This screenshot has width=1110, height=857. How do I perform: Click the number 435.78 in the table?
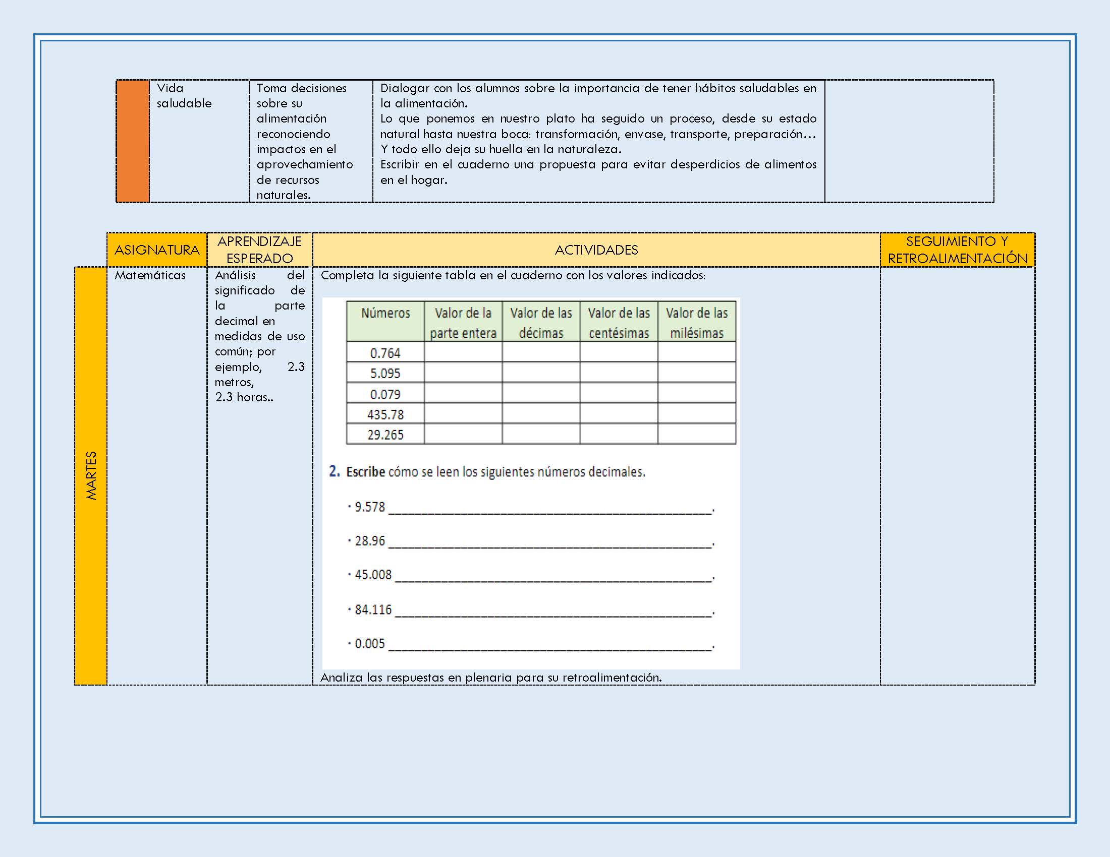pyautogui.click(x=385, y=414)
